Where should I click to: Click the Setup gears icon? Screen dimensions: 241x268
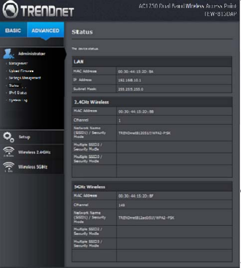9,137
